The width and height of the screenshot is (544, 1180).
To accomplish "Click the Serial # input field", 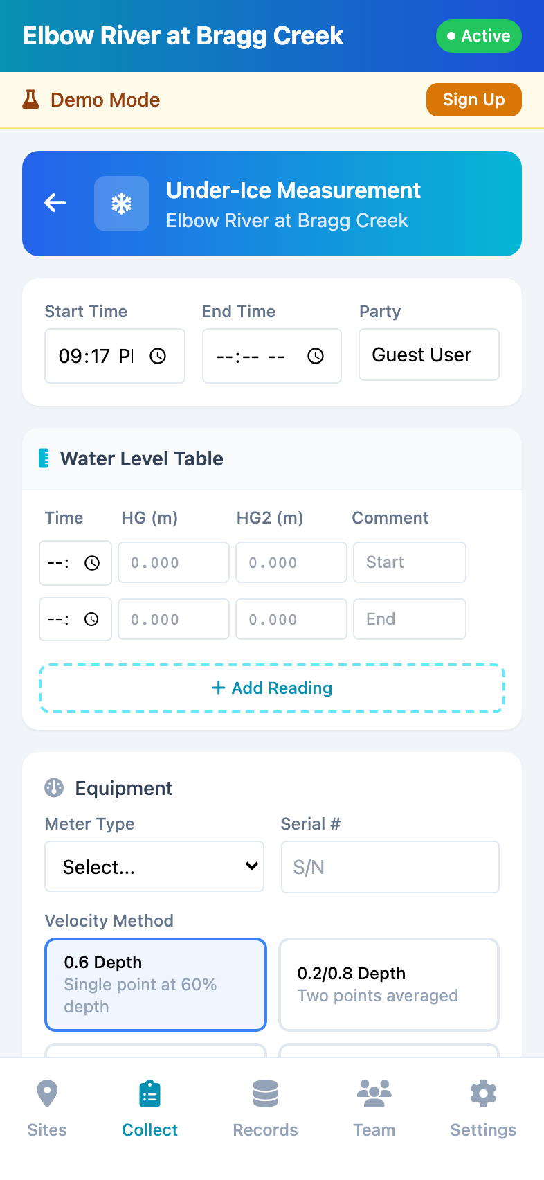I will pyautogui.click(x=390, y=866).
